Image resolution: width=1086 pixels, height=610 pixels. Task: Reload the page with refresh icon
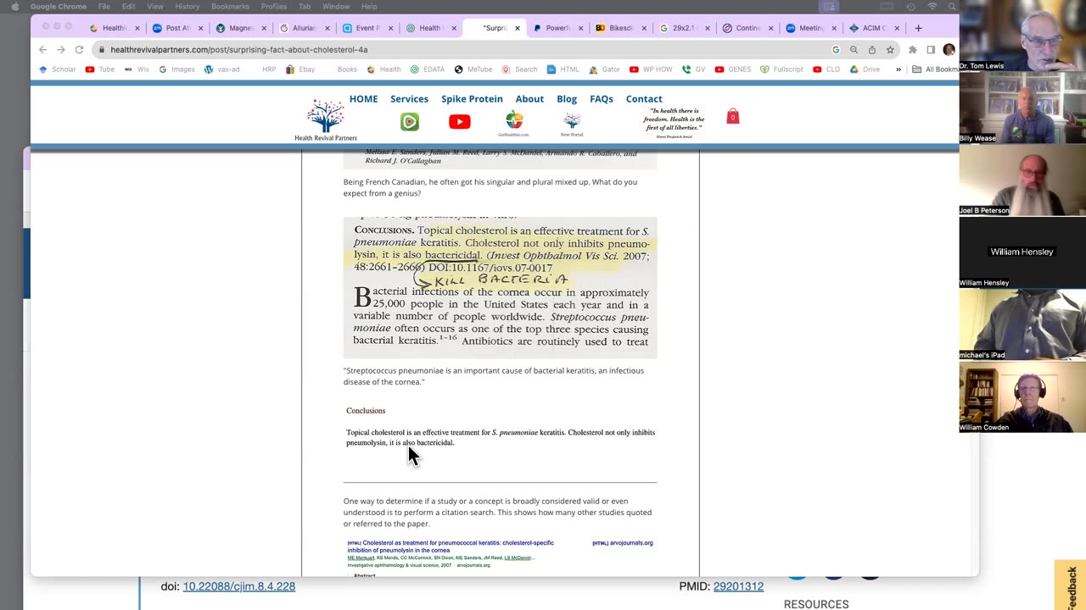click(79, 50)
